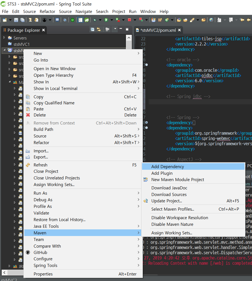Open the dropdown beside the New wizard icon
This screenshot has height=281, width=252.
[10, 20]
